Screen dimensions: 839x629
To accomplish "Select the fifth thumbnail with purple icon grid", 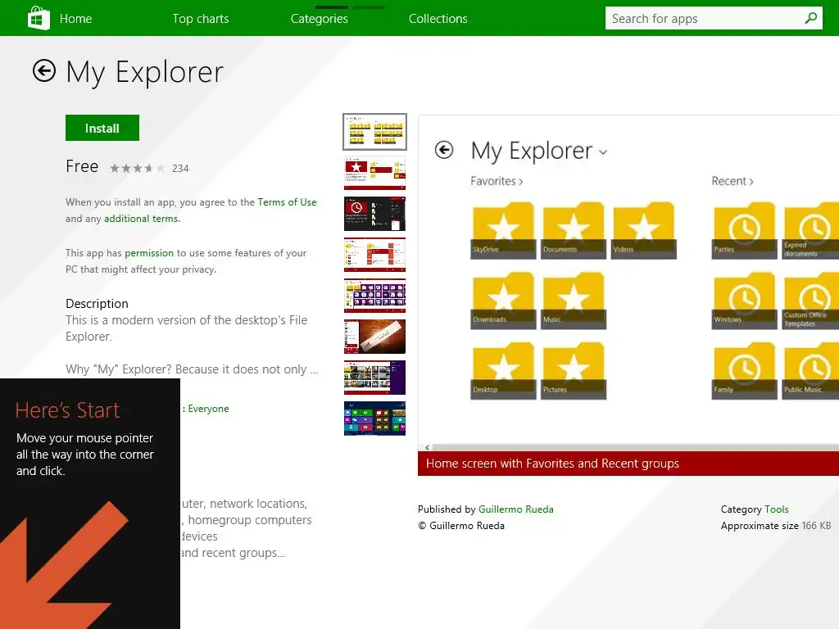I will (374, 295).
